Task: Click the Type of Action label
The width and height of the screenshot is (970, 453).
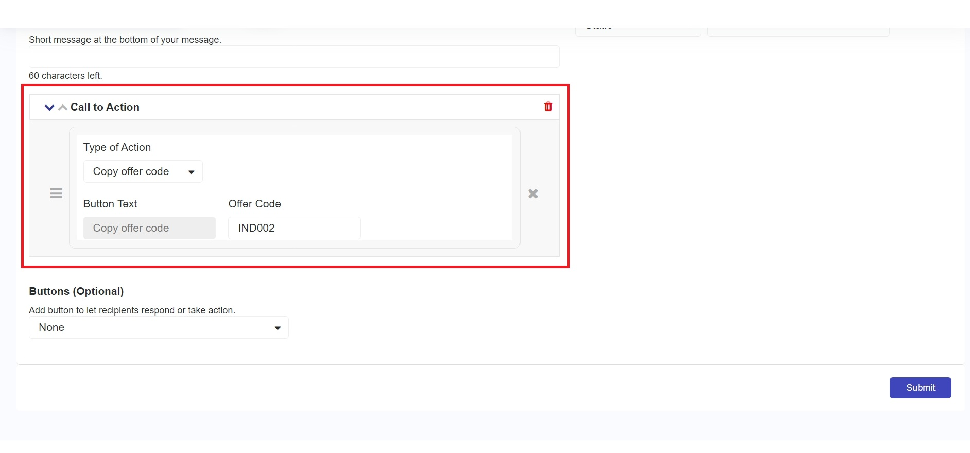Action: (x=117, y=147)
